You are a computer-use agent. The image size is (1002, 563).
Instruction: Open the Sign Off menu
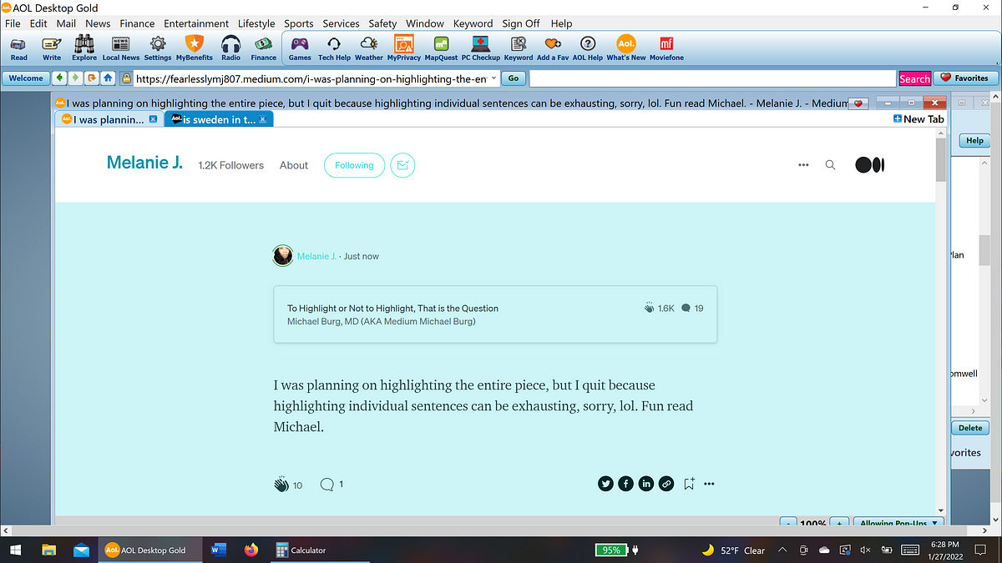coord(521,23)
